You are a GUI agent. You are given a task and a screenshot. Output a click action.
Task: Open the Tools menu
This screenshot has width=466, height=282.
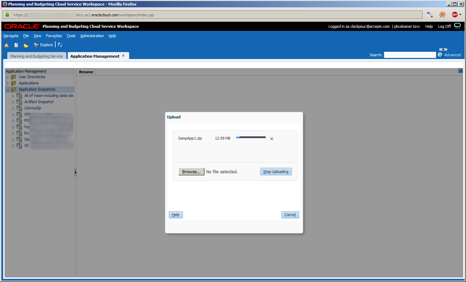[71, 36]
